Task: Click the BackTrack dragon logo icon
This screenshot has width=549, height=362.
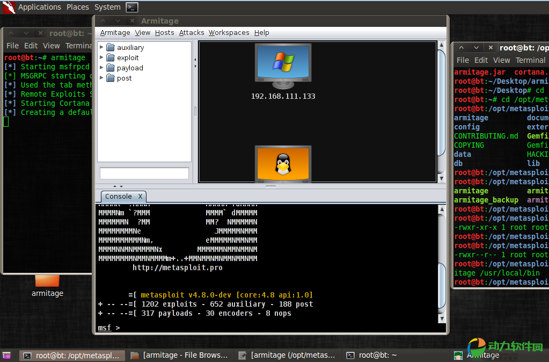Action: tap(9, 7)
